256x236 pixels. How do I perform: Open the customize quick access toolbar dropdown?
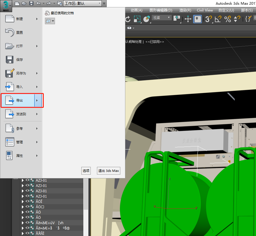pos(104,4)
